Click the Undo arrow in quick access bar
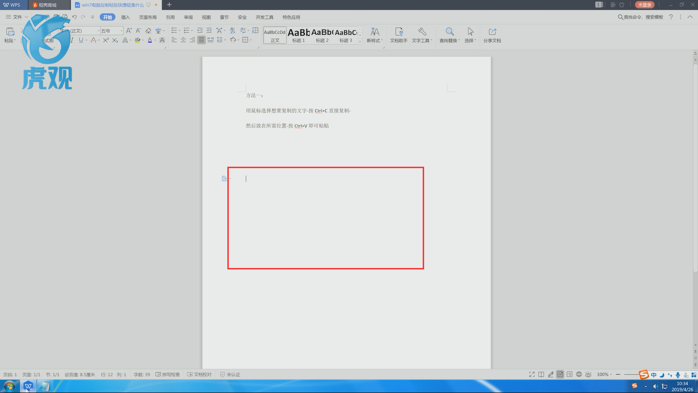Screen dimensions: 698x393 pos(75,17)
